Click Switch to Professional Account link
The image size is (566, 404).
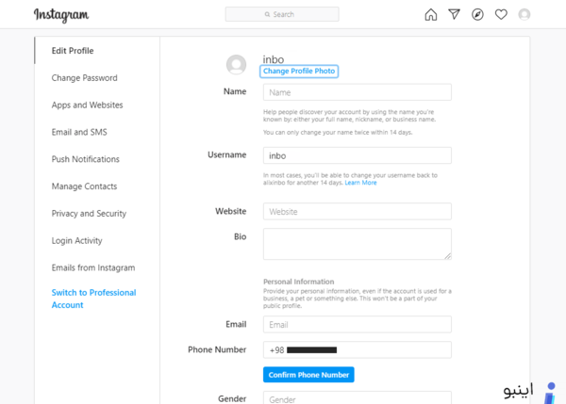pyautogui.click(x=93, y=299)
